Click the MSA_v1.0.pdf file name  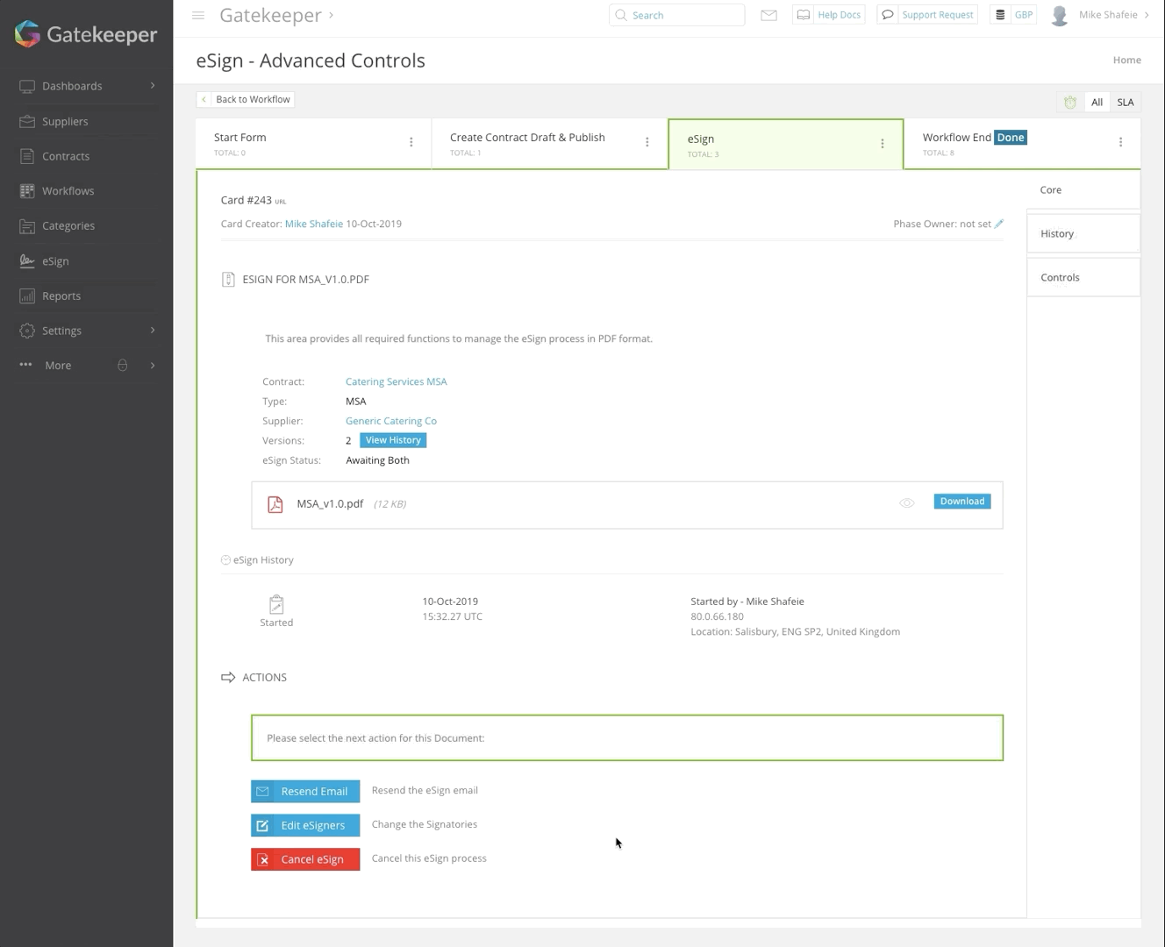pos(330,503)
